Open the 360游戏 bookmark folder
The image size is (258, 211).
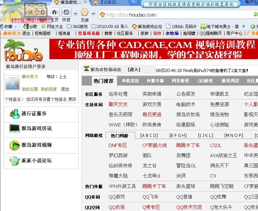[x=77, y=26]
